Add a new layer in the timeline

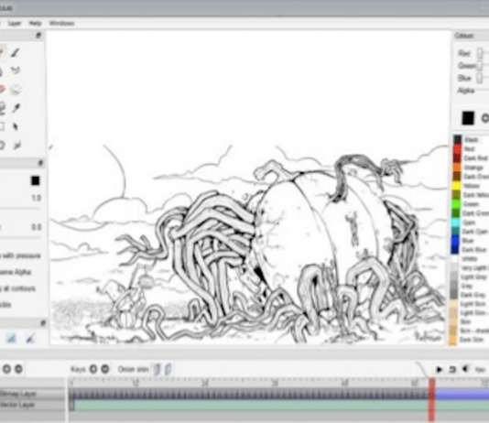pos(6,369)
